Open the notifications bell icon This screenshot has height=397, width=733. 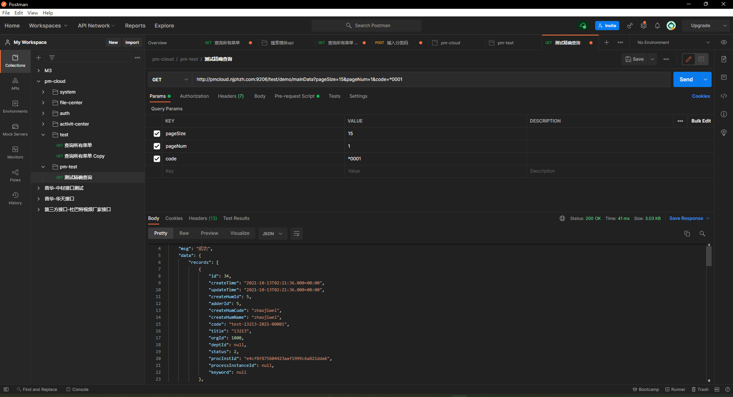click(657, 26)
